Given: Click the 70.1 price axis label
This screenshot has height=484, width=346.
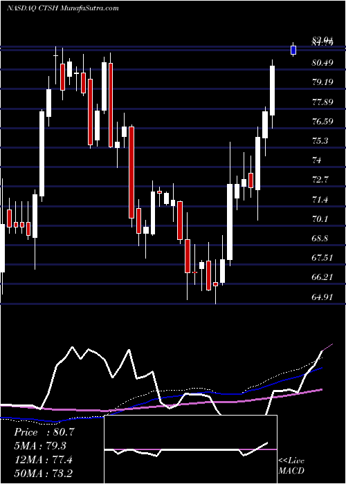Looking at the screenshot, I should click(x=320, y=218).
